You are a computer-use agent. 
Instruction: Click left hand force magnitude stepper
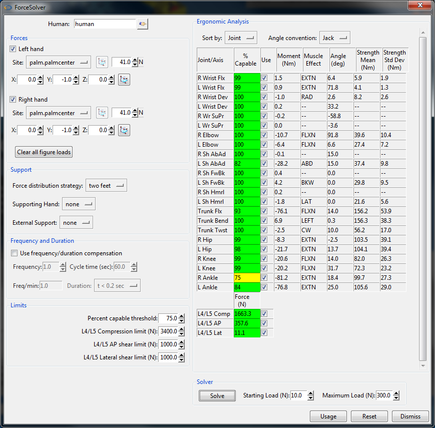pyautogui.click(x=135, y=62)
